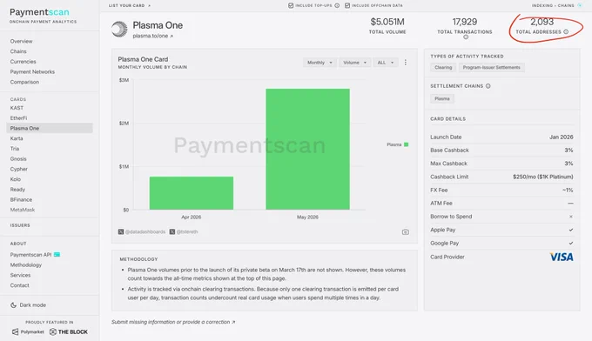
Task: Open Payment Networks section
Action: (x=32, y=71)
